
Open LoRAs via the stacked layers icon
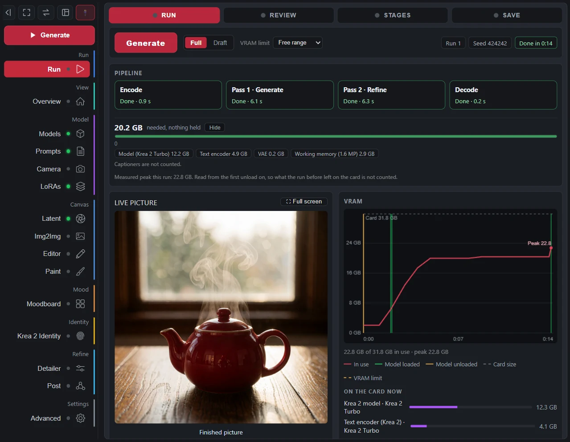coord(80,187)
